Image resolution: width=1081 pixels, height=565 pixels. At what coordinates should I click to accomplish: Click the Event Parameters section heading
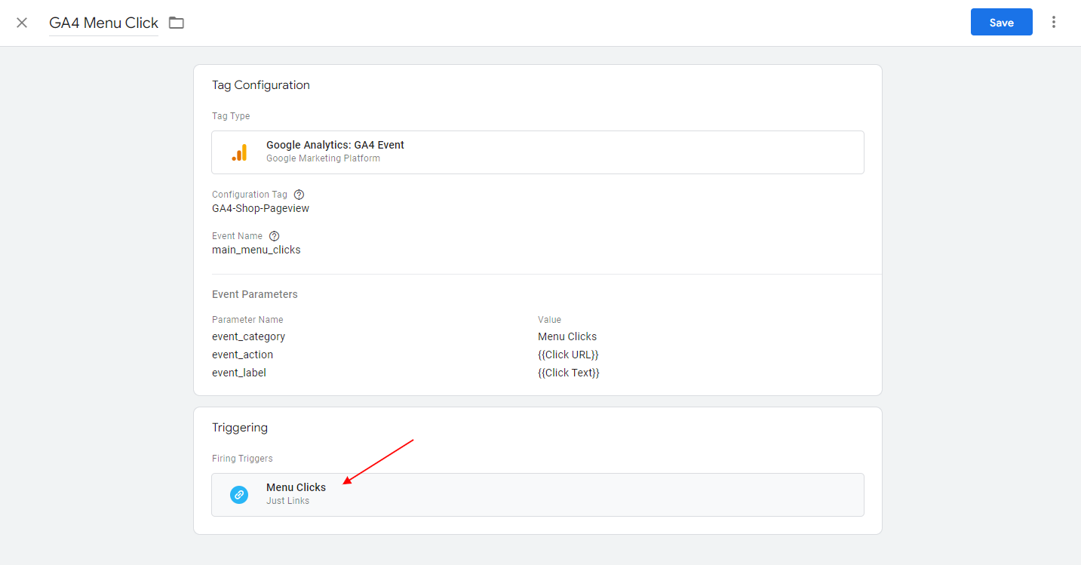254,294
